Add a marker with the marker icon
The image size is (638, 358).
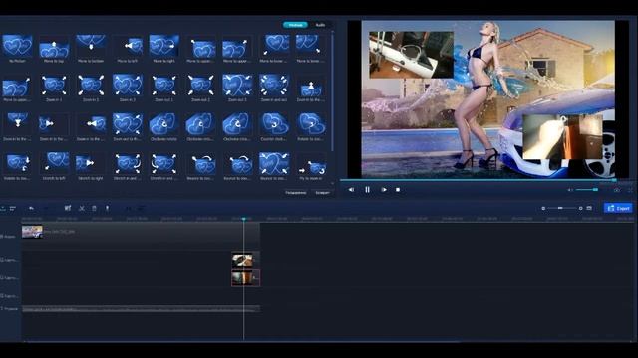point(107,208)
